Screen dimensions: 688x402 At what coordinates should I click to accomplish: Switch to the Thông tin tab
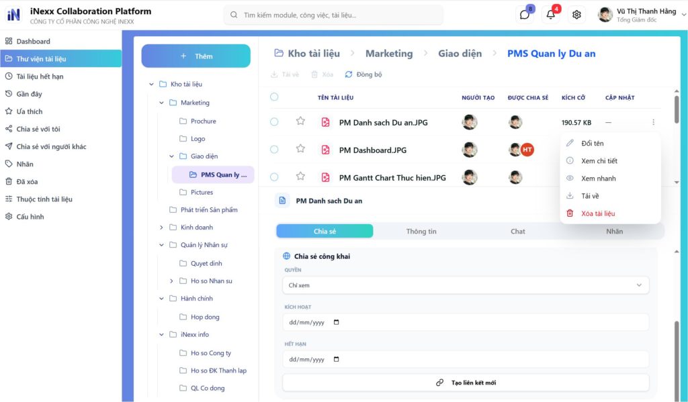421,232
